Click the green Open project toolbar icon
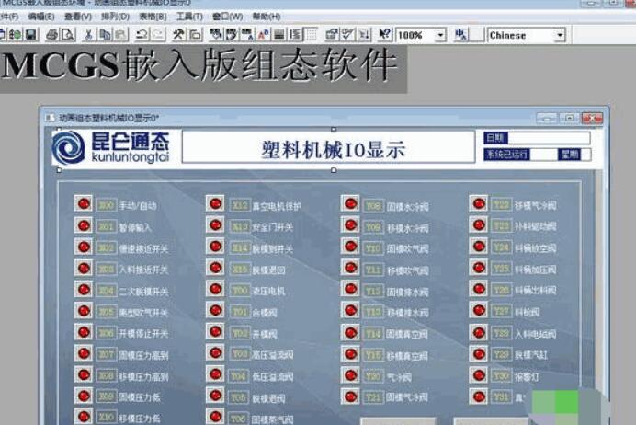 point(16,35)
